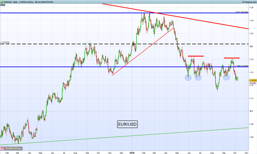This screenshot has height=154, width=257.
Task: Select the red rising trendline from November
Action: [x=143, y=51]
